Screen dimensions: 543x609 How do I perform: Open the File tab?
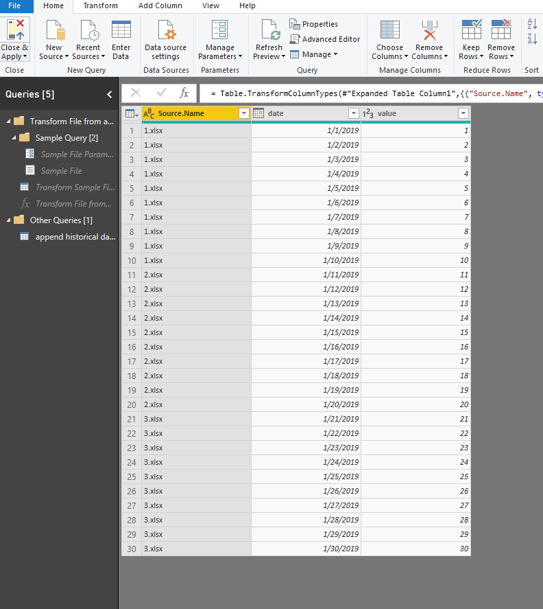[x=14, y=5]
